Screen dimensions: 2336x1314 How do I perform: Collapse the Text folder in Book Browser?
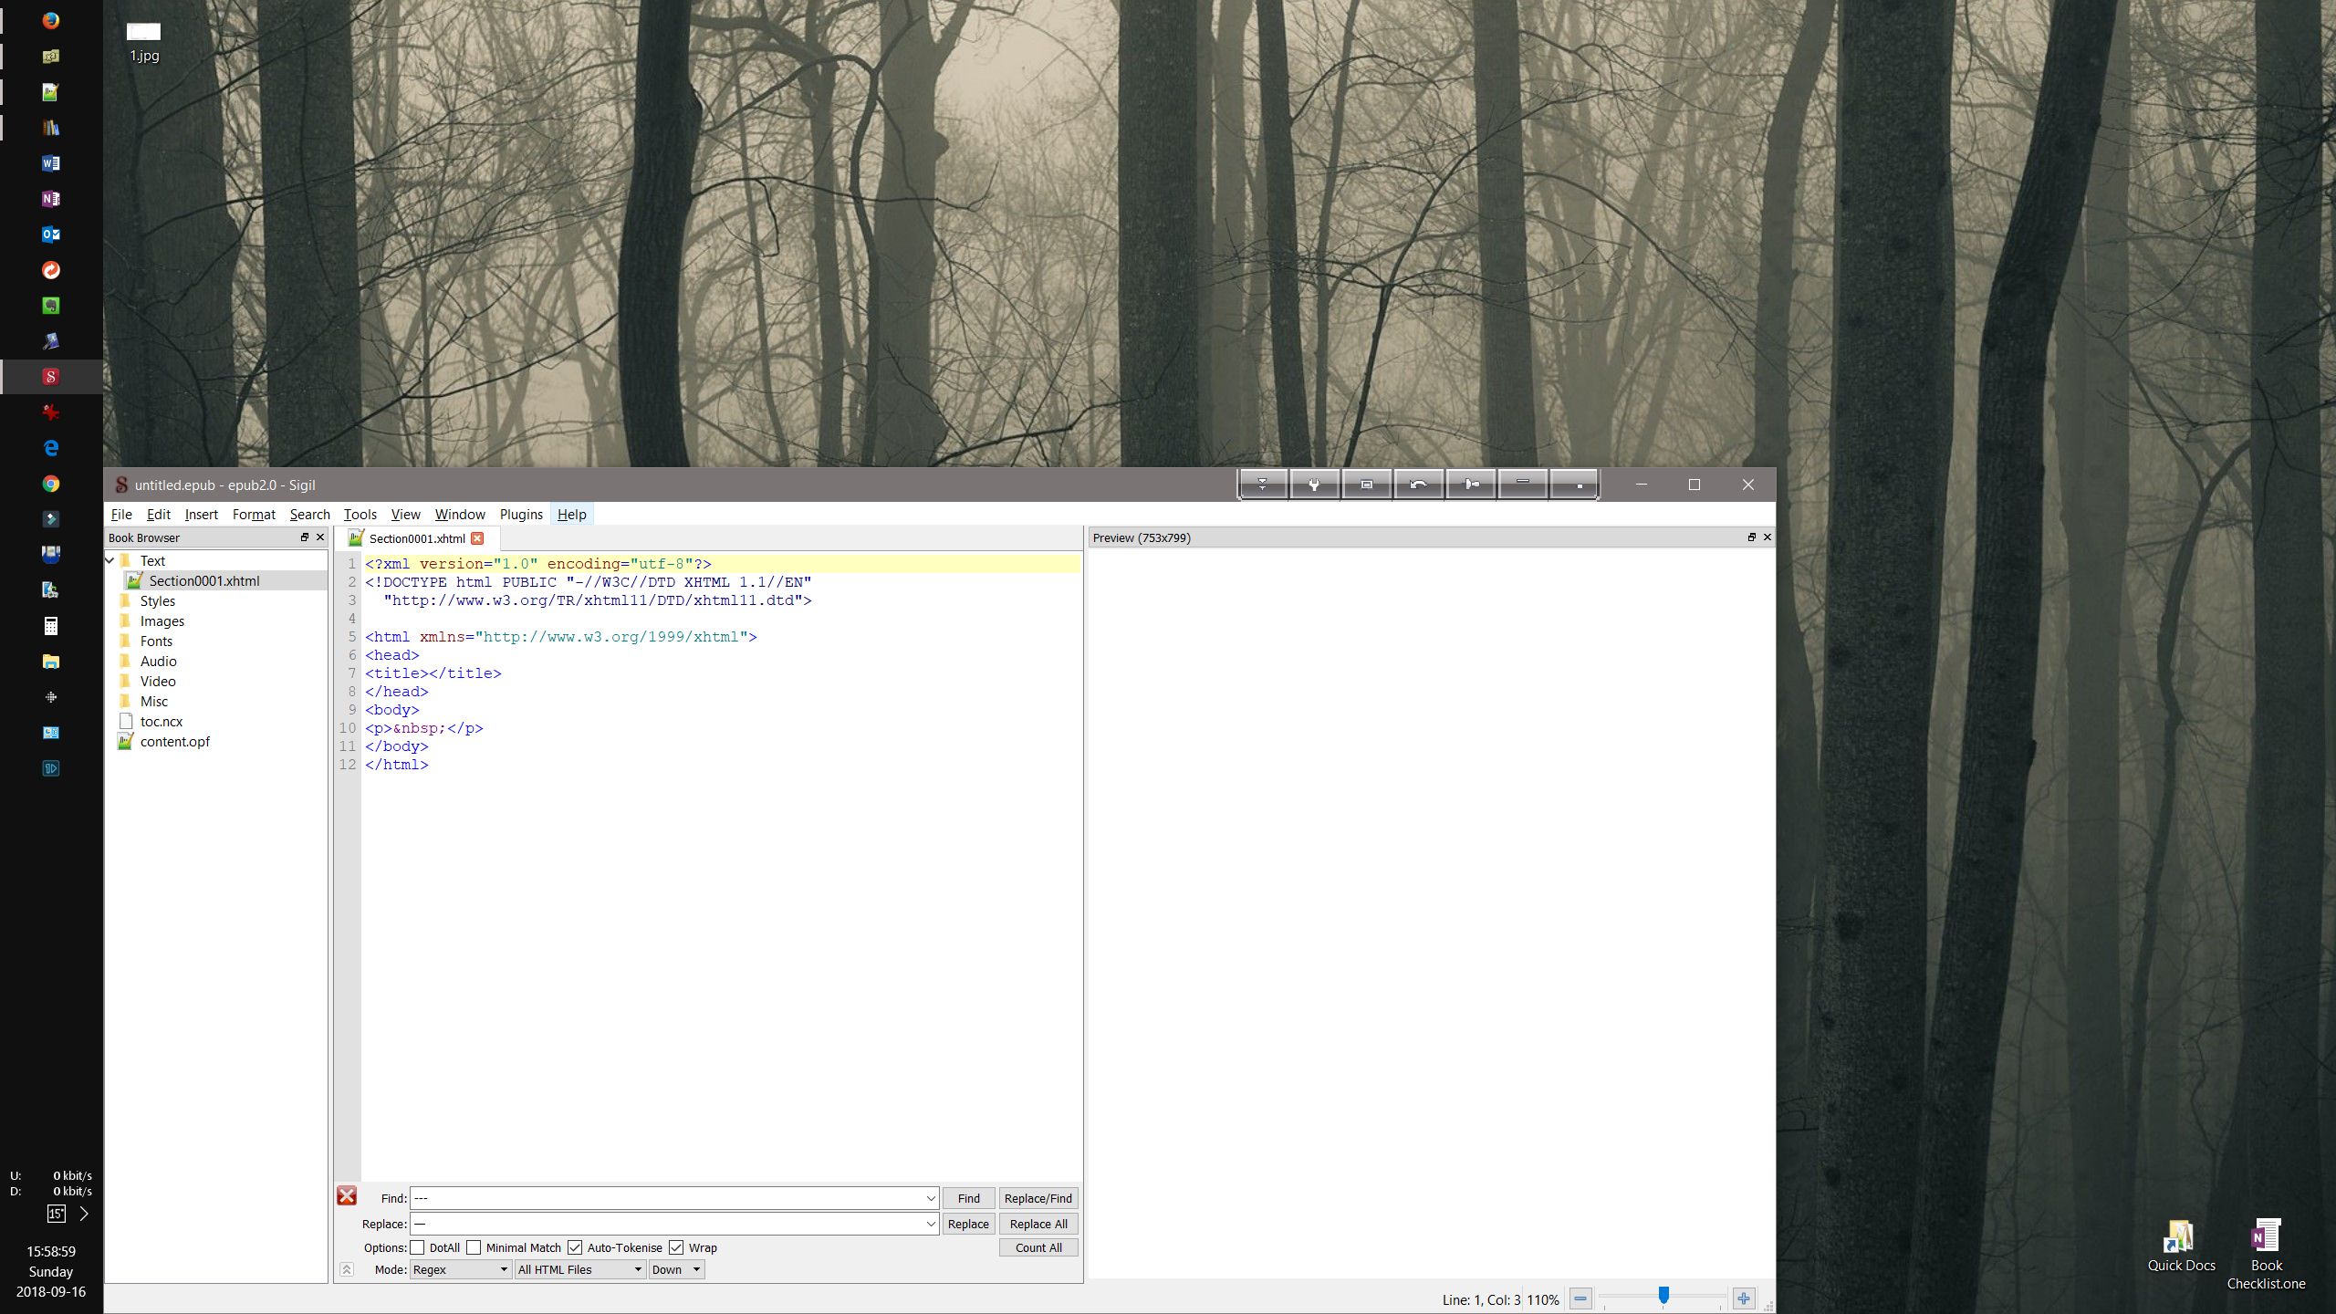(x=110, y=560)
